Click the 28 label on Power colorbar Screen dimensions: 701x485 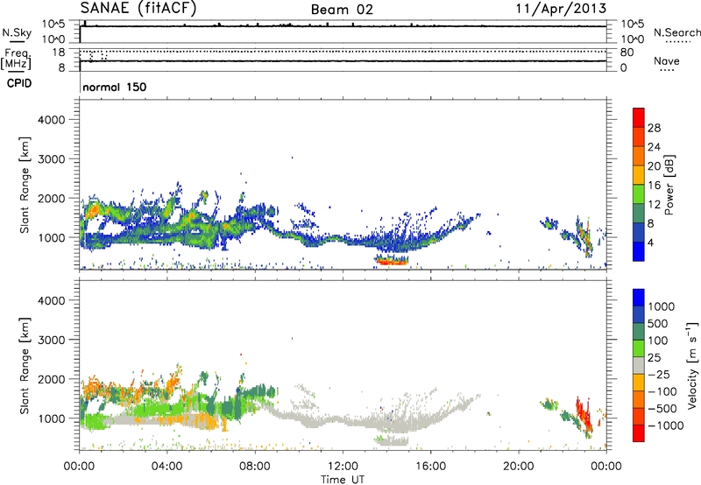tap(654, 128)
